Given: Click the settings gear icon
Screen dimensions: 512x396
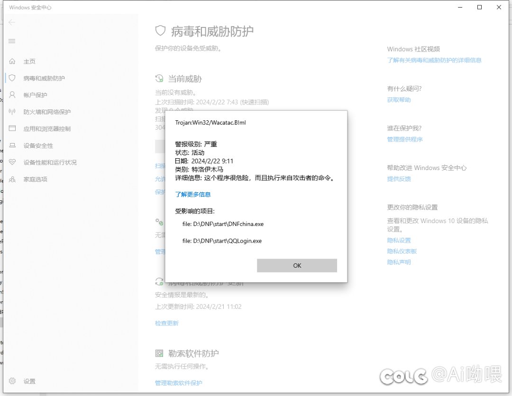Looking at the screenshot, I should click(x=12, y=381).
